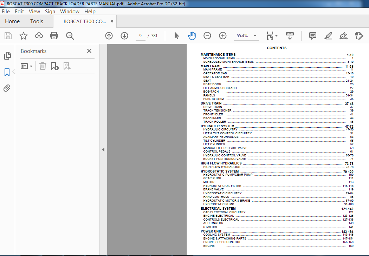The image size is (369, 256).
Task: Open the Window menu
Action: (x=70, y=12)
